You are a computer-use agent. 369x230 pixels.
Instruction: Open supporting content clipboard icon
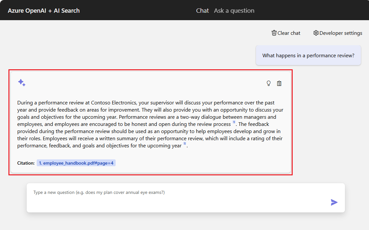(x=279, y=83)
